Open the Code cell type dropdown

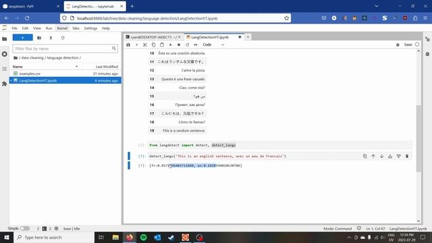213,45
